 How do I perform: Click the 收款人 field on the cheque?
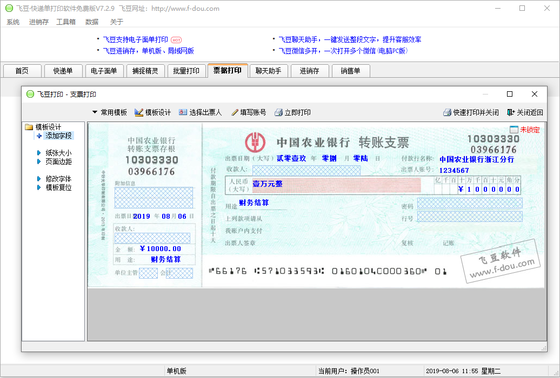tap(306, 171)
